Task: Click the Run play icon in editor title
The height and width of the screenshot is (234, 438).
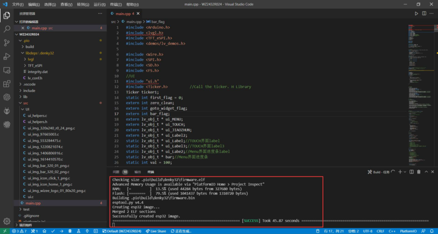Action: pyautogui.click(x=416, y=13)
